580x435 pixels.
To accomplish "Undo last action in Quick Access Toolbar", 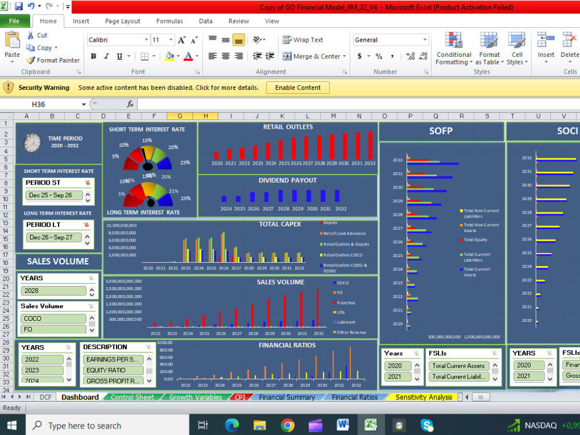I will pyautogui.click(x=31, y=6).
